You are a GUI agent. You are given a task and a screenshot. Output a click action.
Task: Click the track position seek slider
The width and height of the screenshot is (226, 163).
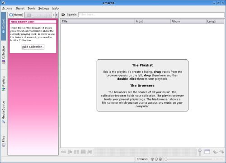tap(188, 159)
